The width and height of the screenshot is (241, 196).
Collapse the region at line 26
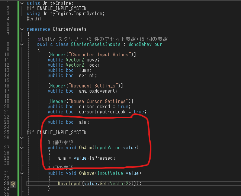[x=22, y=138]
